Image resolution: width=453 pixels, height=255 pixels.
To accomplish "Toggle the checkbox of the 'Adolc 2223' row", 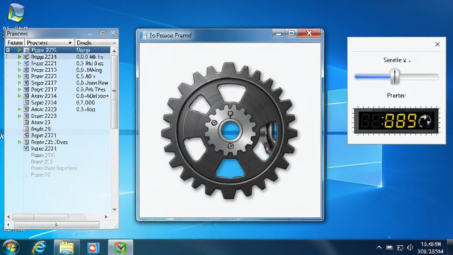I will tap(26, 109).
